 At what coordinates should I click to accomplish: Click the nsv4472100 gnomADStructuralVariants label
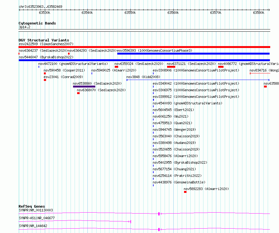(x=73, y=64)
